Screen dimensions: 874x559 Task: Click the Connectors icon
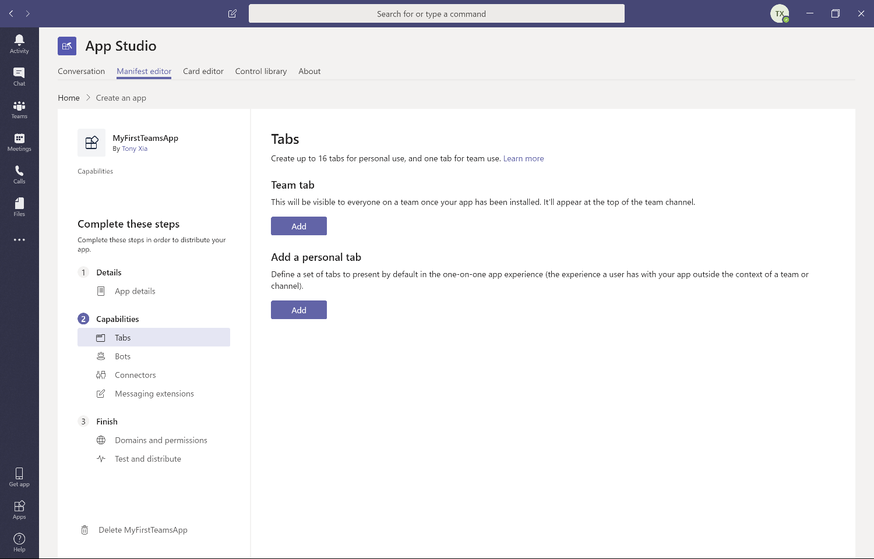click(x=101, y=375)
